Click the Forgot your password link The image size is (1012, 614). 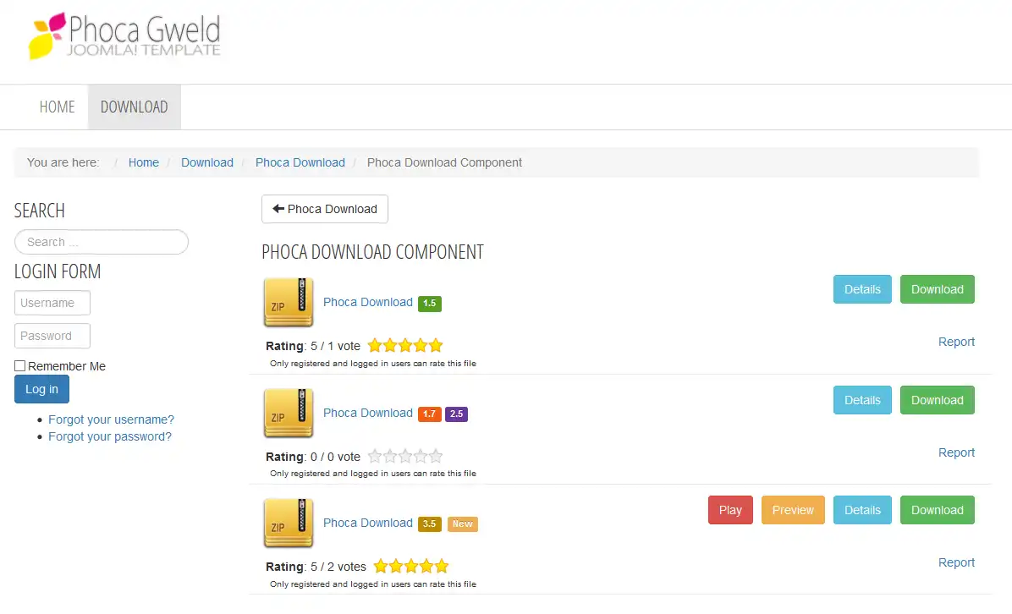[110, 436]
